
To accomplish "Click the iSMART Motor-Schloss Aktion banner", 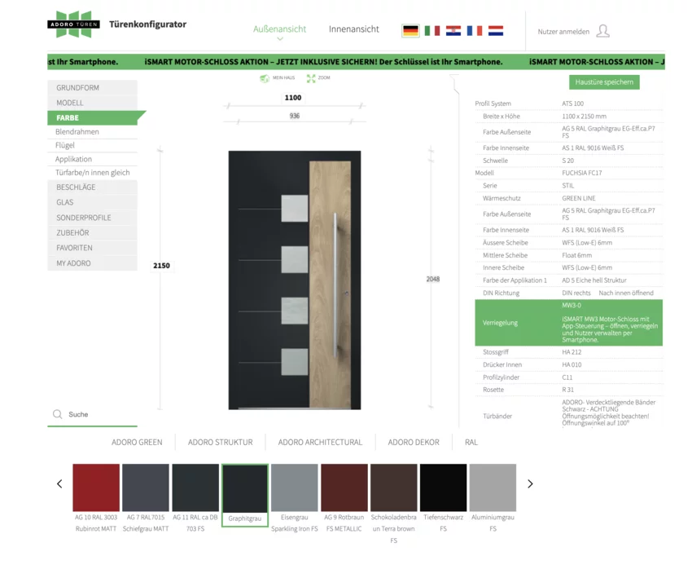I will 356,62.
